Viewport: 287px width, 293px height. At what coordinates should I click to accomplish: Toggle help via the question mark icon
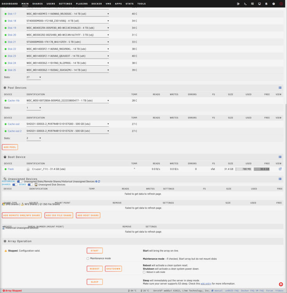[274, 4]
